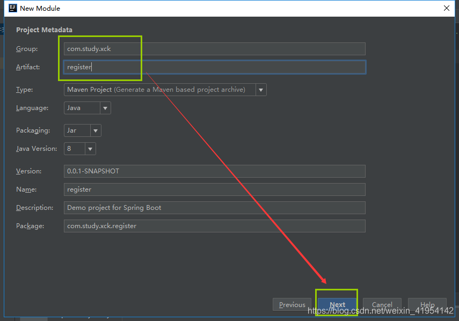
Task: Close the New Module dialog
Action: pos(447,8)
